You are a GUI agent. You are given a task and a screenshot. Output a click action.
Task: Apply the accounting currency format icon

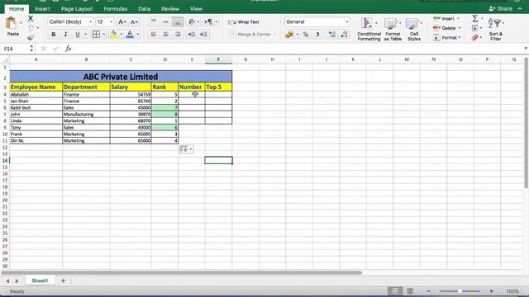(x=289, y=35)
